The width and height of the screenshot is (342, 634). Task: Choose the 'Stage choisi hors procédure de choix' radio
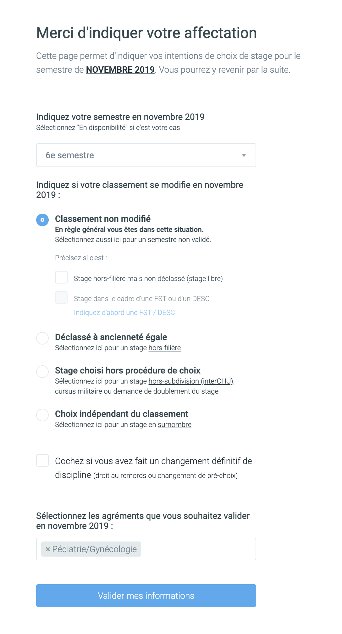(x=42, y=372)
